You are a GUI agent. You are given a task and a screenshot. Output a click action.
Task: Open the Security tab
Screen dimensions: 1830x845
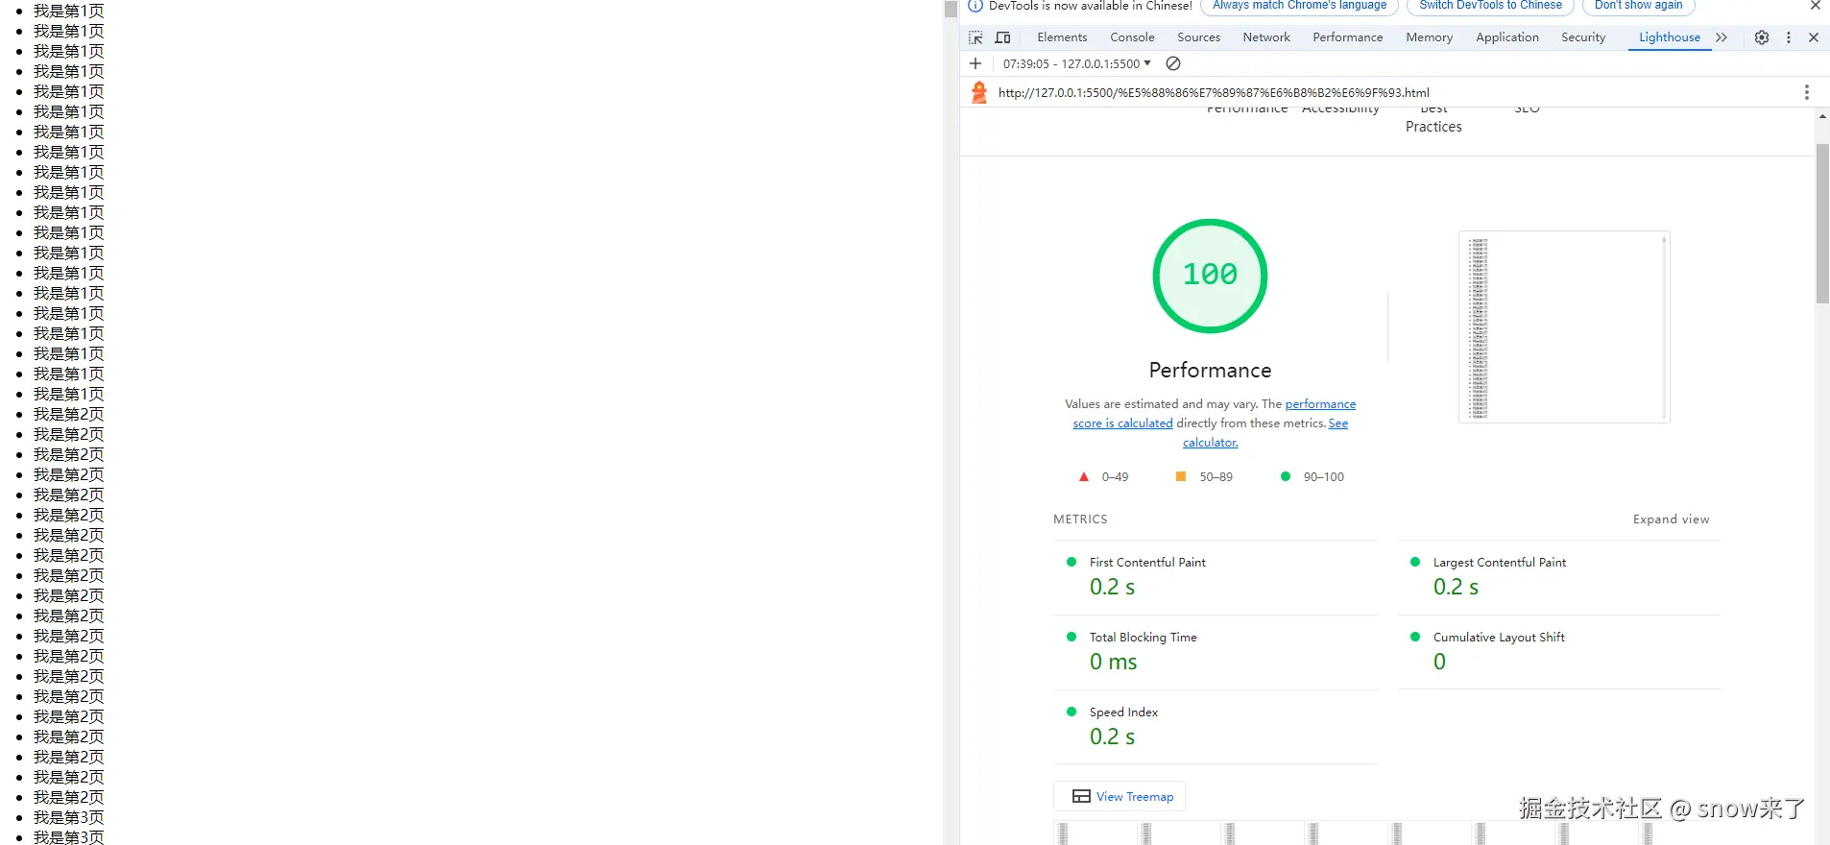tap(1583, 37)
